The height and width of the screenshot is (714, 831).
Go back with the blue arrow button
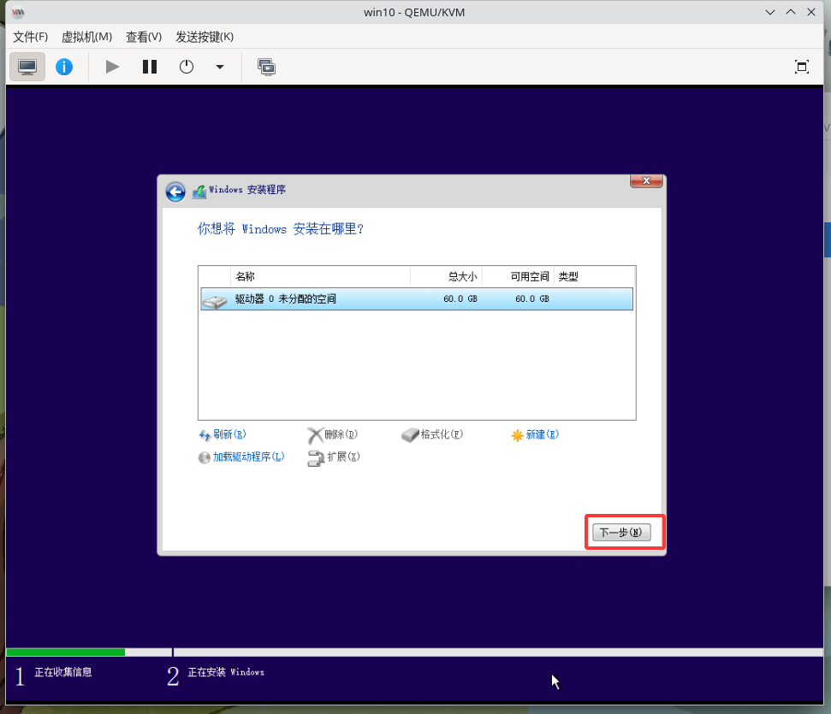175,192
